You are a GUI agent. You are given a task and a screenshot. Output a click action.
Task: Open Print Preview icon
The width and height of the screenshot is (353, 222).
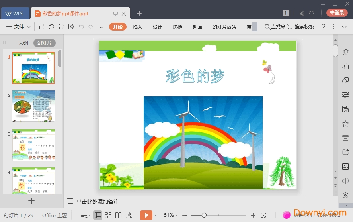[71, 27]
